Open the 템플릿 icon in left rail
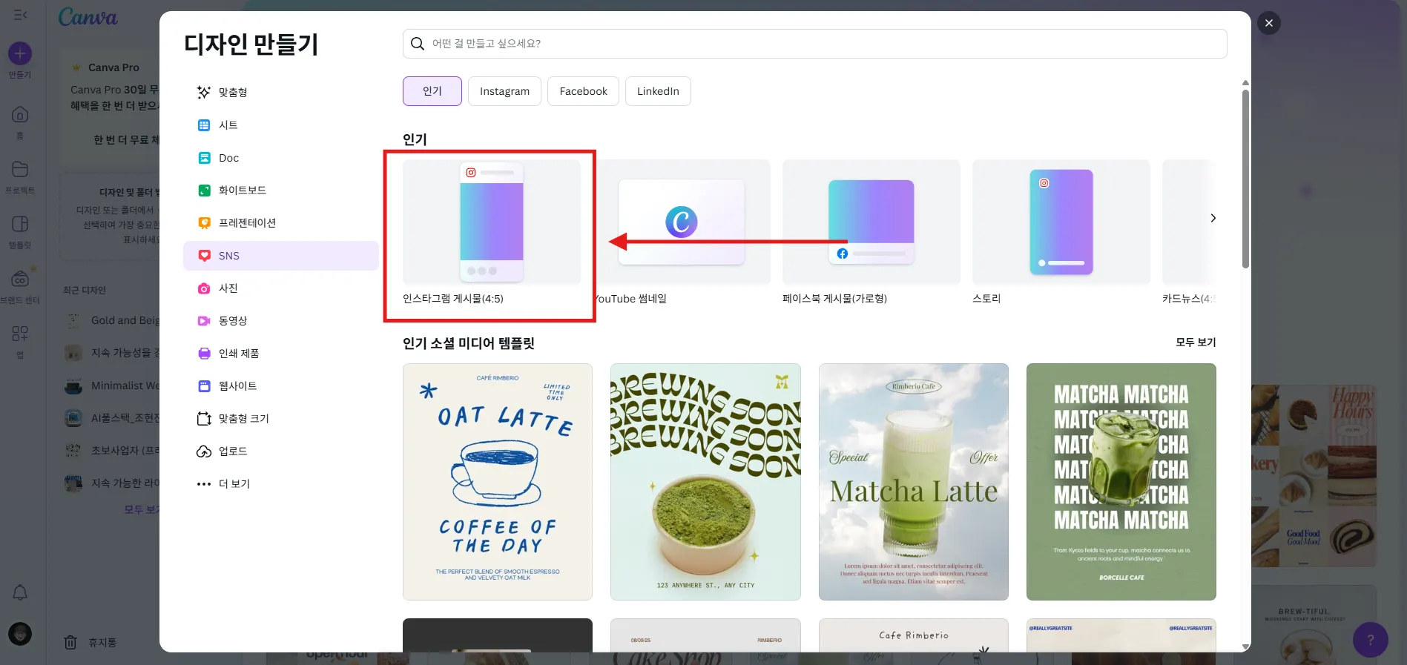The width and height of the screenshot is (1407, 665). point(20,224)
